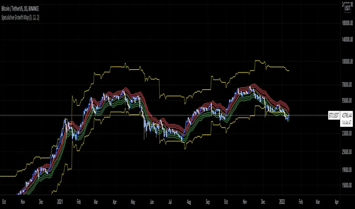
Task: Click the USDT currency selector
Action: (x=347, y=9)
